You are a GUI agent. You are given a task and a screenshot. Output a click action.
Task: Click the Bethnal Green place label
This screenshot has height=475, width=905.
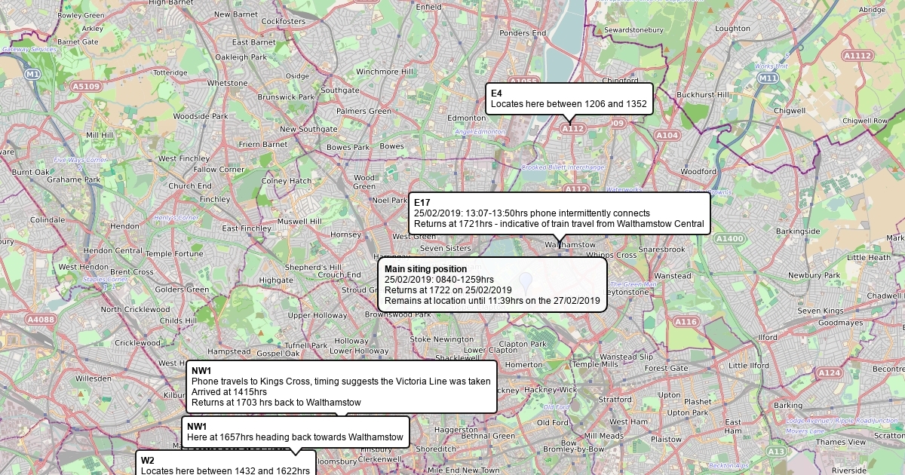coord(488,436)
